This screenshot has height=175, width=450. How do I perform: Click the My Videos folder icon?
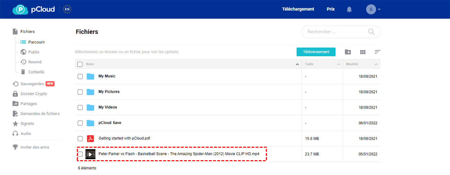[90, 107]
